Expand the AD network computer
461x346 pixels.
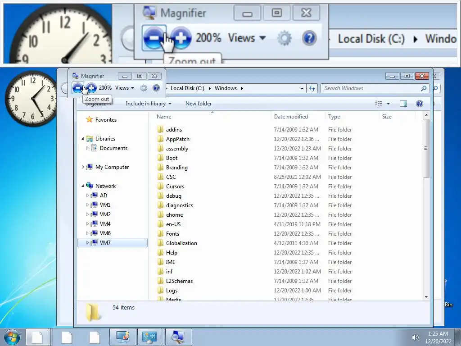tap(87, 196)
